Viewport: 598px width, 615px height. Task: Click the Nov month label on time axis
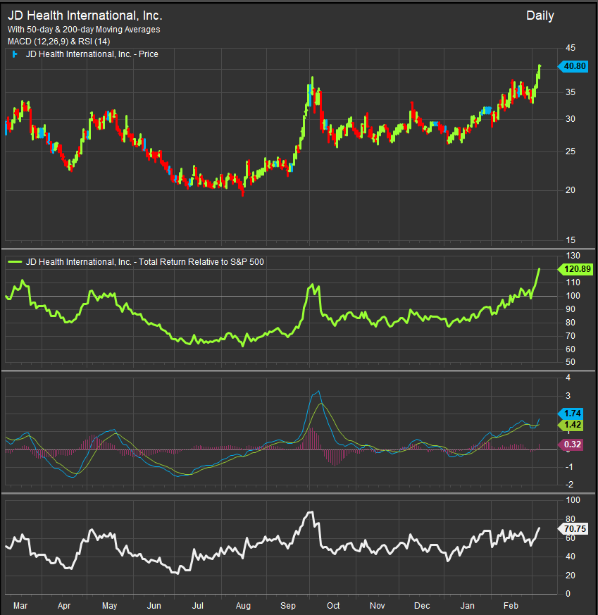[x=378, y=606]
